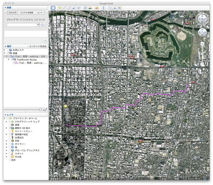This screenshot has width=213, height=185.
Task: Select the ルート directions tab
Action: (x=40, y=13)
